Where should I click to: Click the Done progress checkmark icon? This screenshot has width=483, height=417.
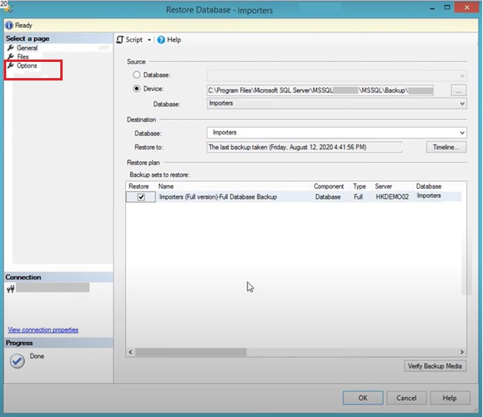pos(17,361)
